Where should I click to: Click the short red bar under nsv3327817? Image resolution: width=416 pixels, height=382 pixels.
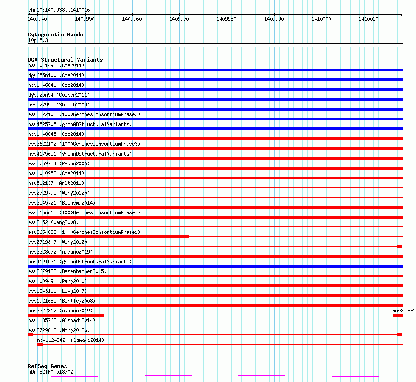(x=66, y=315)
